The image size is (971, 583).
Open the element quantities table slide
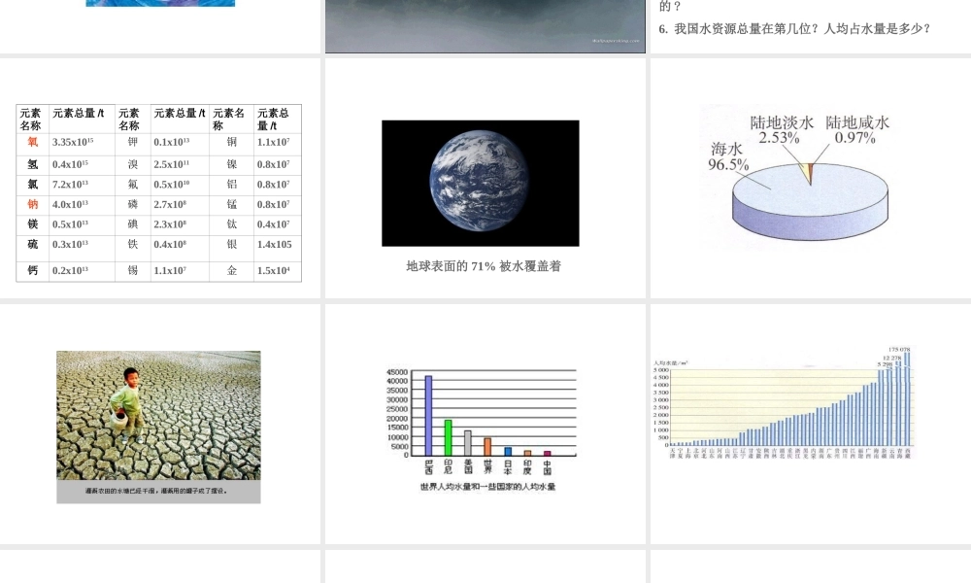coord(160,178)
